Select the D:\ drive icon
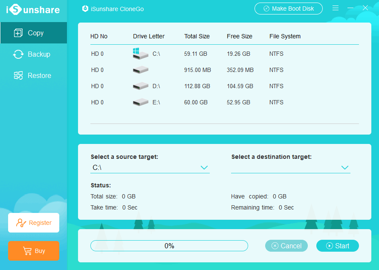This screenshot has width=379, height=270. point(140,86)
